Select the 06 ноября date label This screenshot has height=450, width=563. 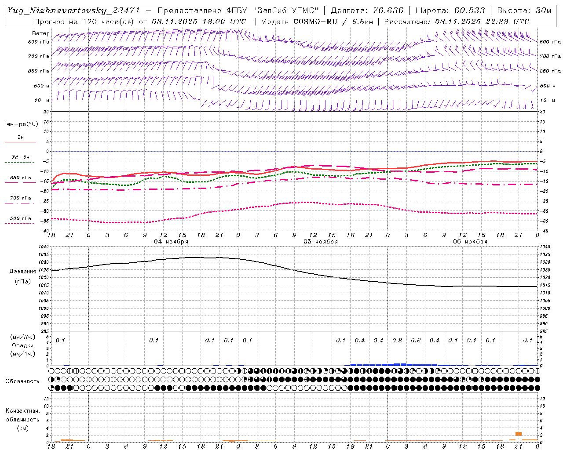pyautogui.click(x=470, y=242)
